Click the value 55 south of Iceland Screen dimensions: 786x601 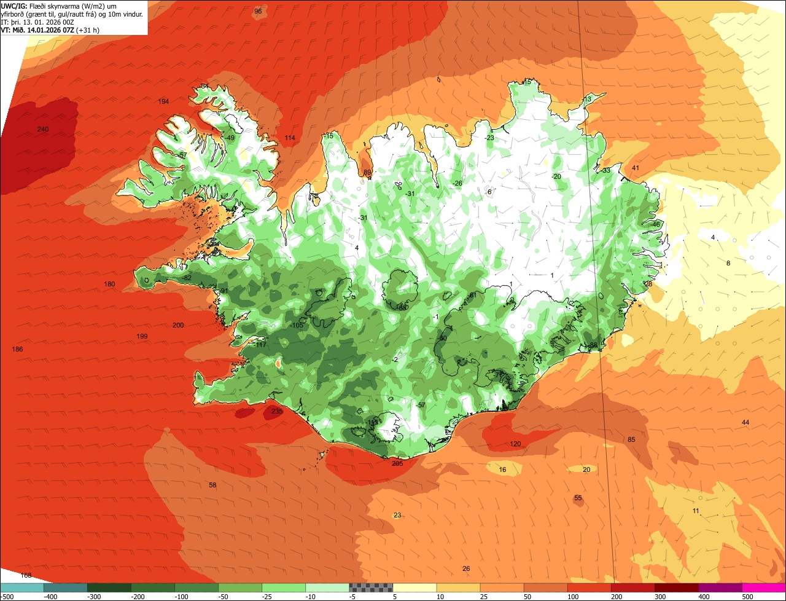click(x=578, y=498)
